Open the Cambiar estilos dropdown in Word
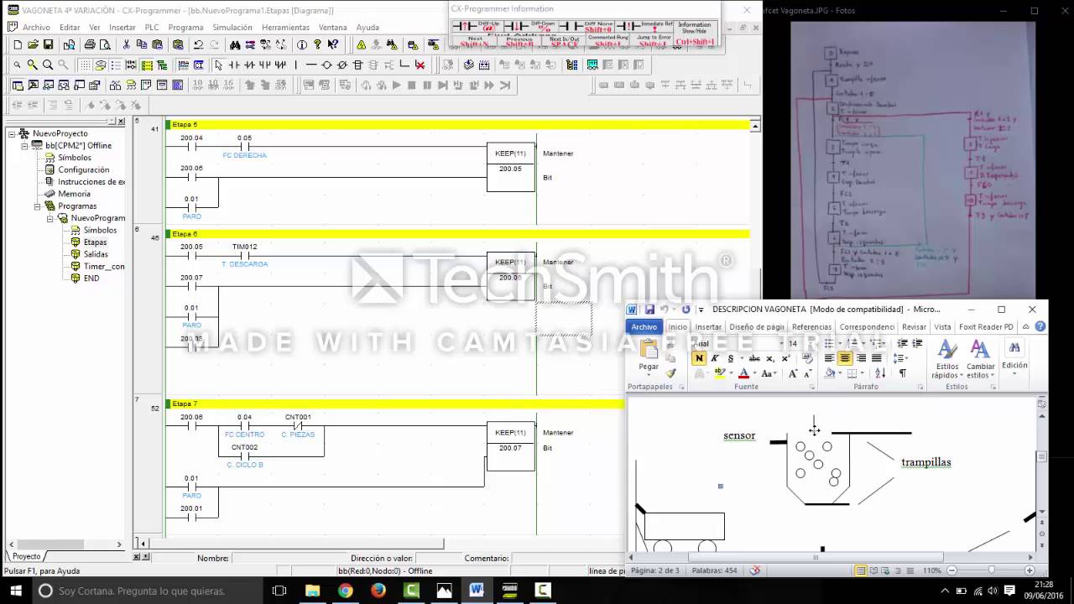Screen dimensions: 1074x604 [980, 359]
